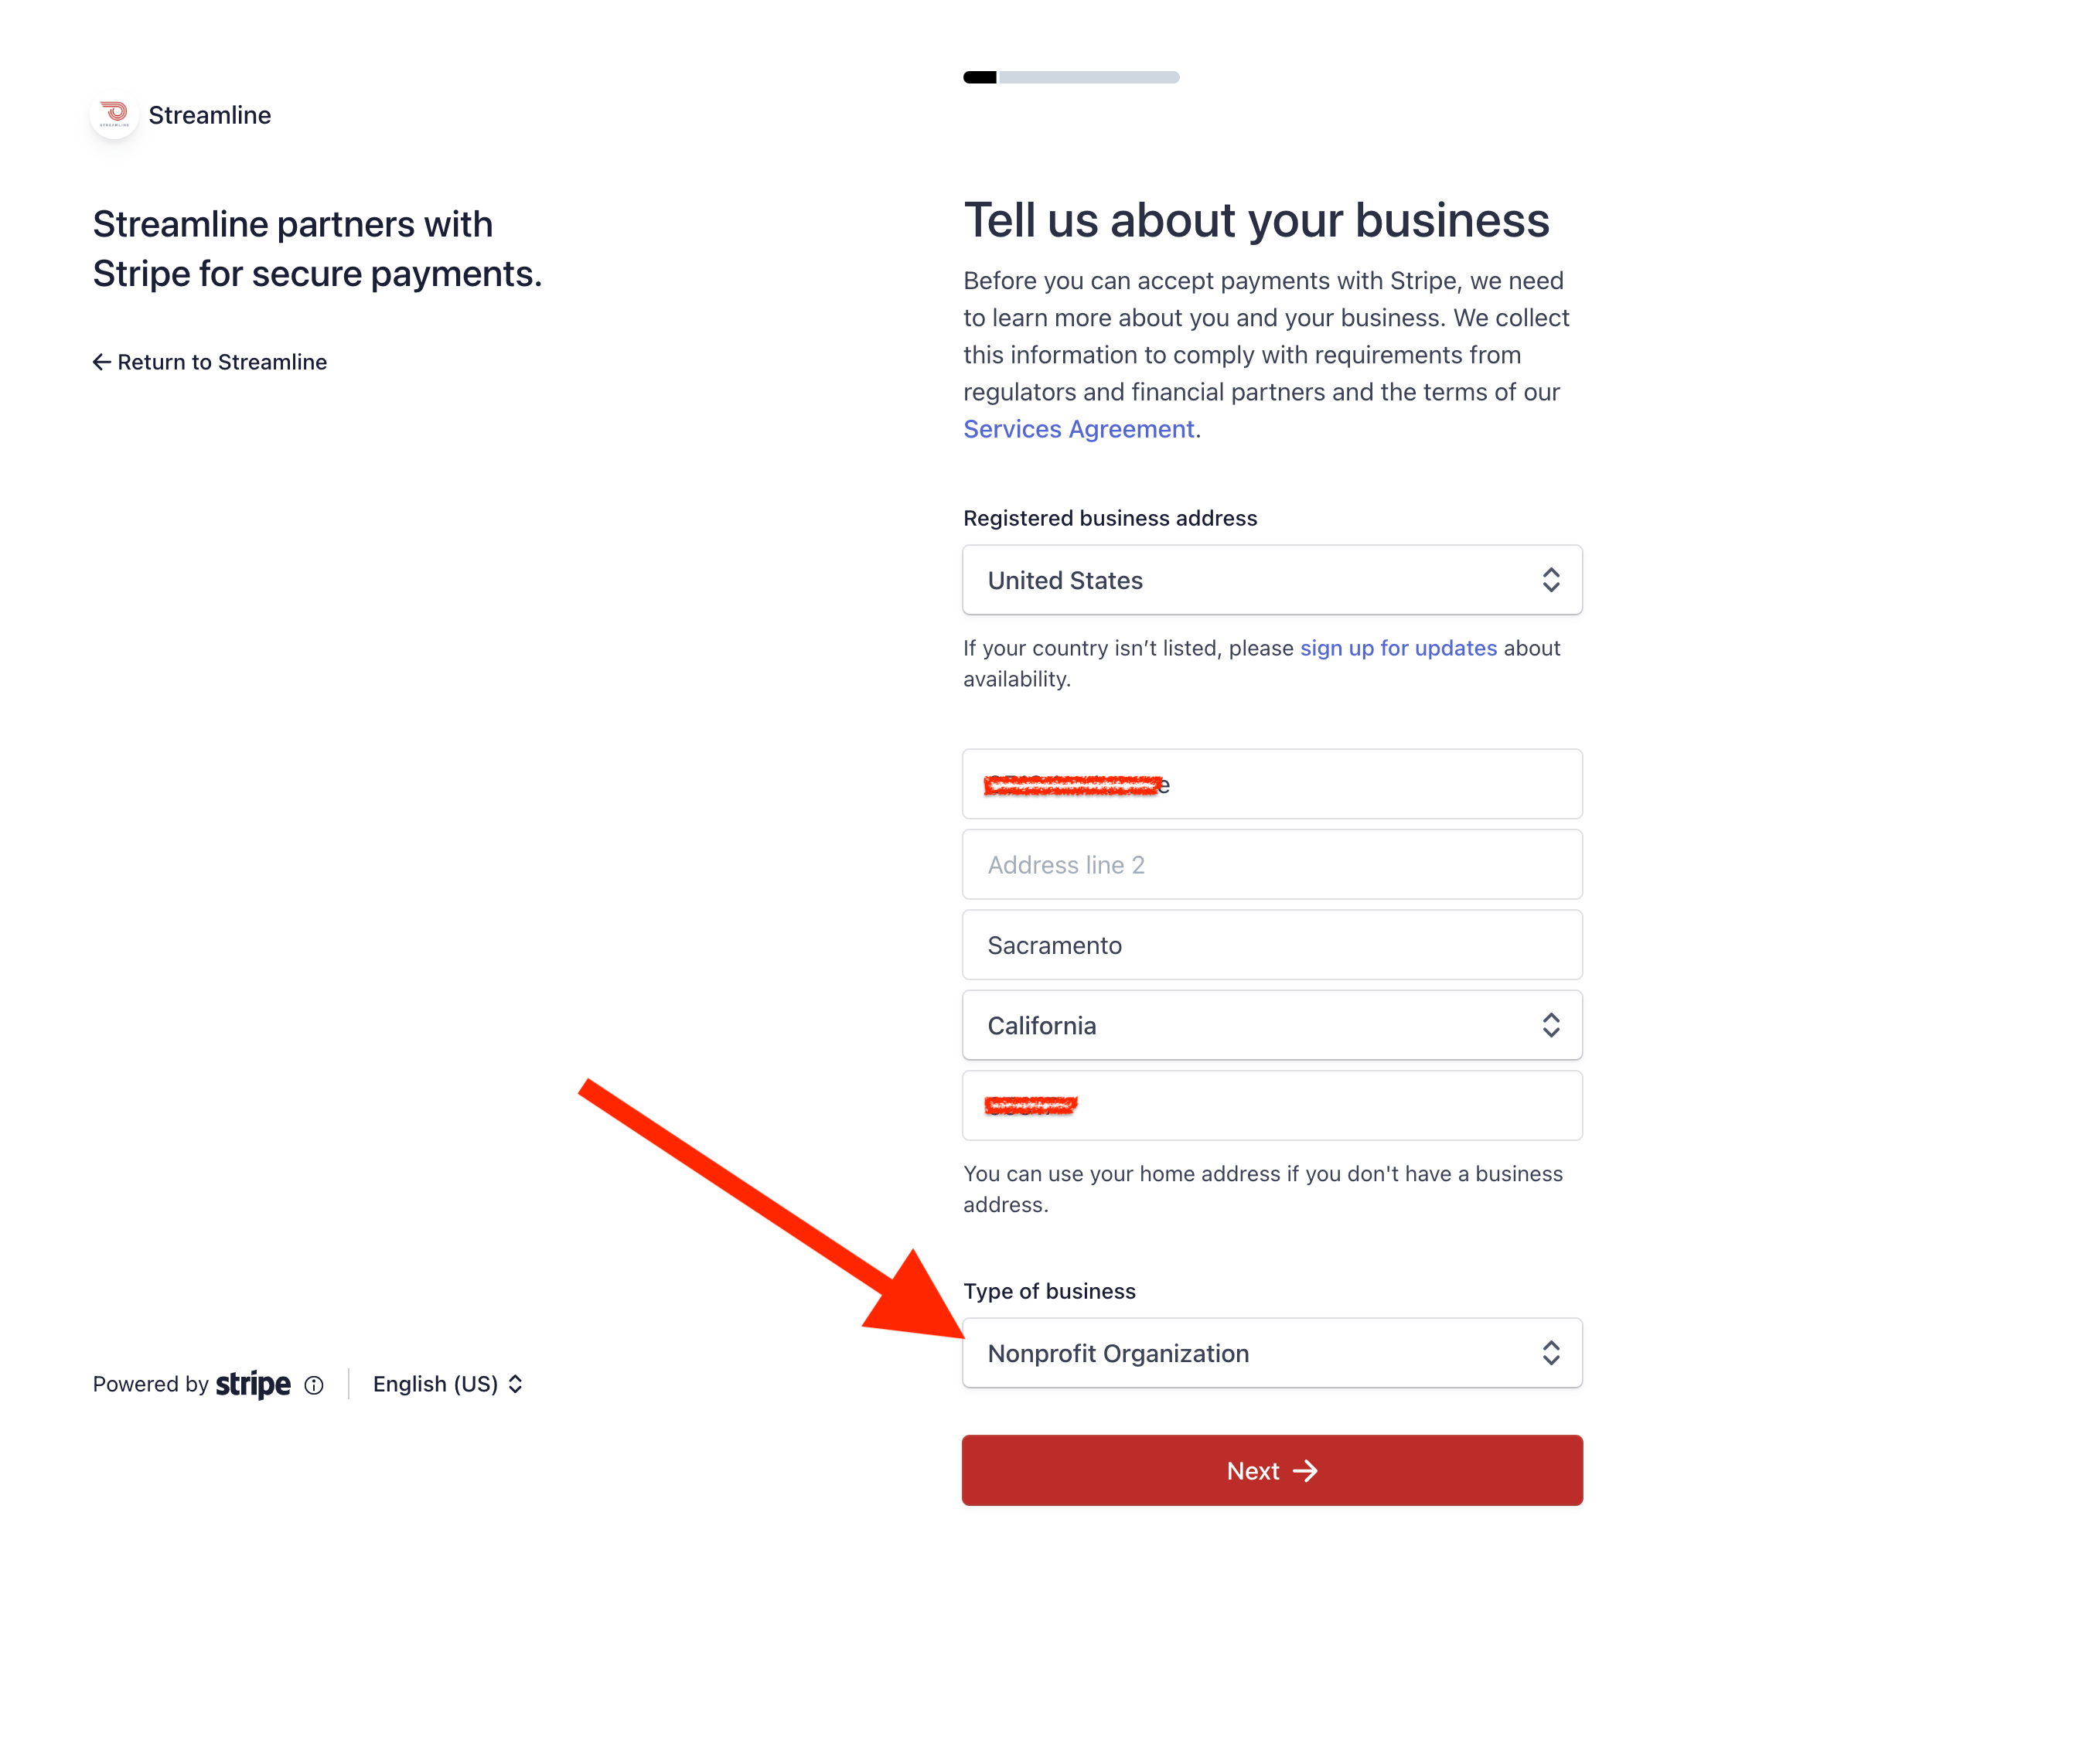
Task: Expand the Type of business dropdown
Action: click(1272, 1353)
